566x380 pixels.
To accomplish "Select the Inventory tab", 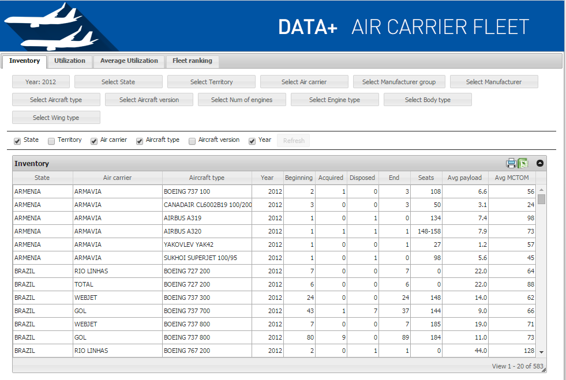I will (25, 61).
